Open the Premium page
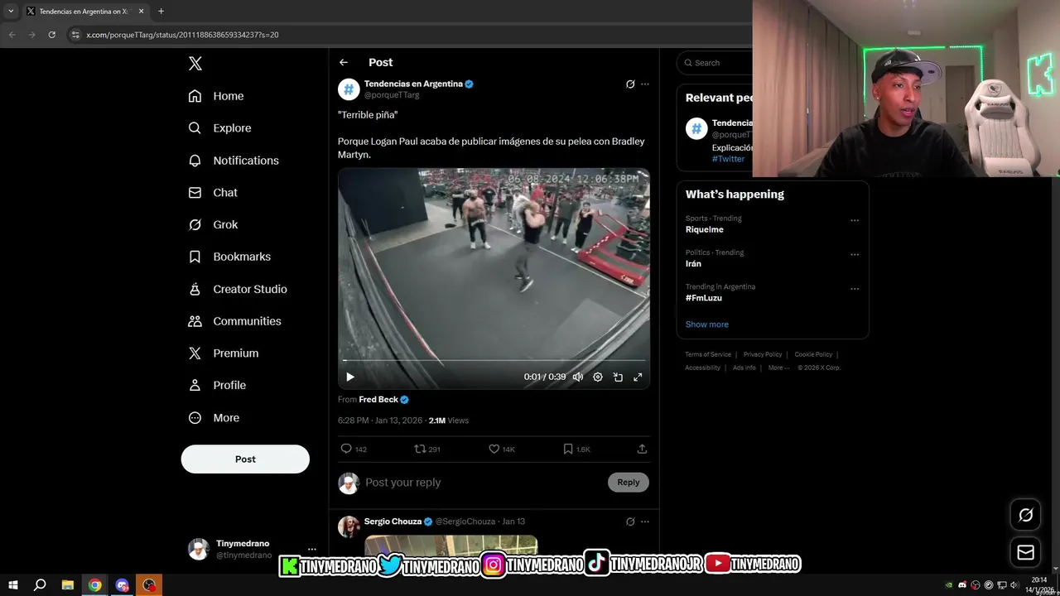 coord(224,353)
